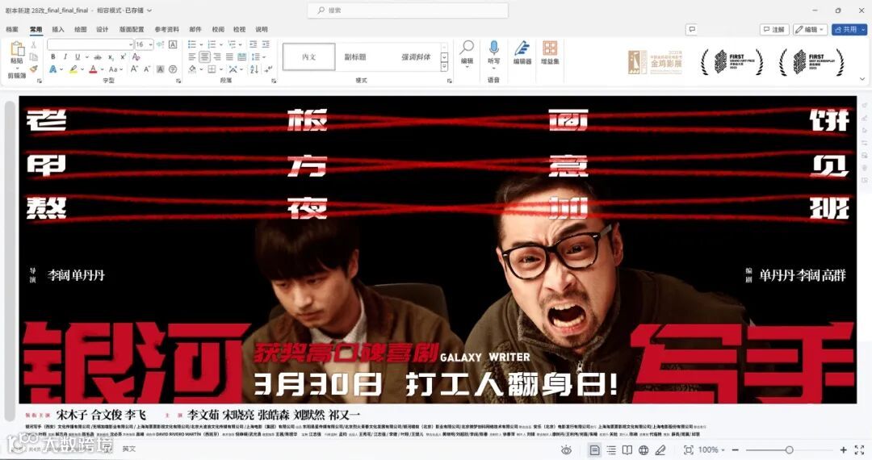
Task: Click the 注解 comments button
Action: tap(774, 29)
